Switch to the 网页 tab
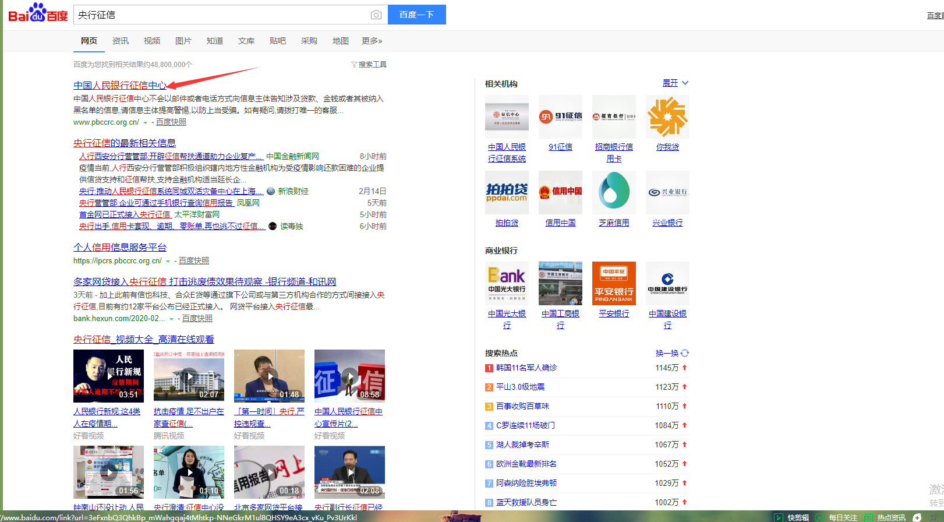Viewport: 944px width, 522px height. point(89,41)
